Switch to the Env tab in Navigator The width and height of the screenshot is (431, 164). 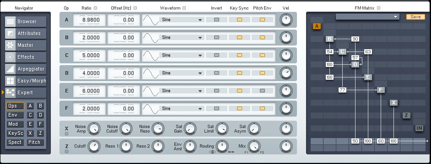point(15,115)
